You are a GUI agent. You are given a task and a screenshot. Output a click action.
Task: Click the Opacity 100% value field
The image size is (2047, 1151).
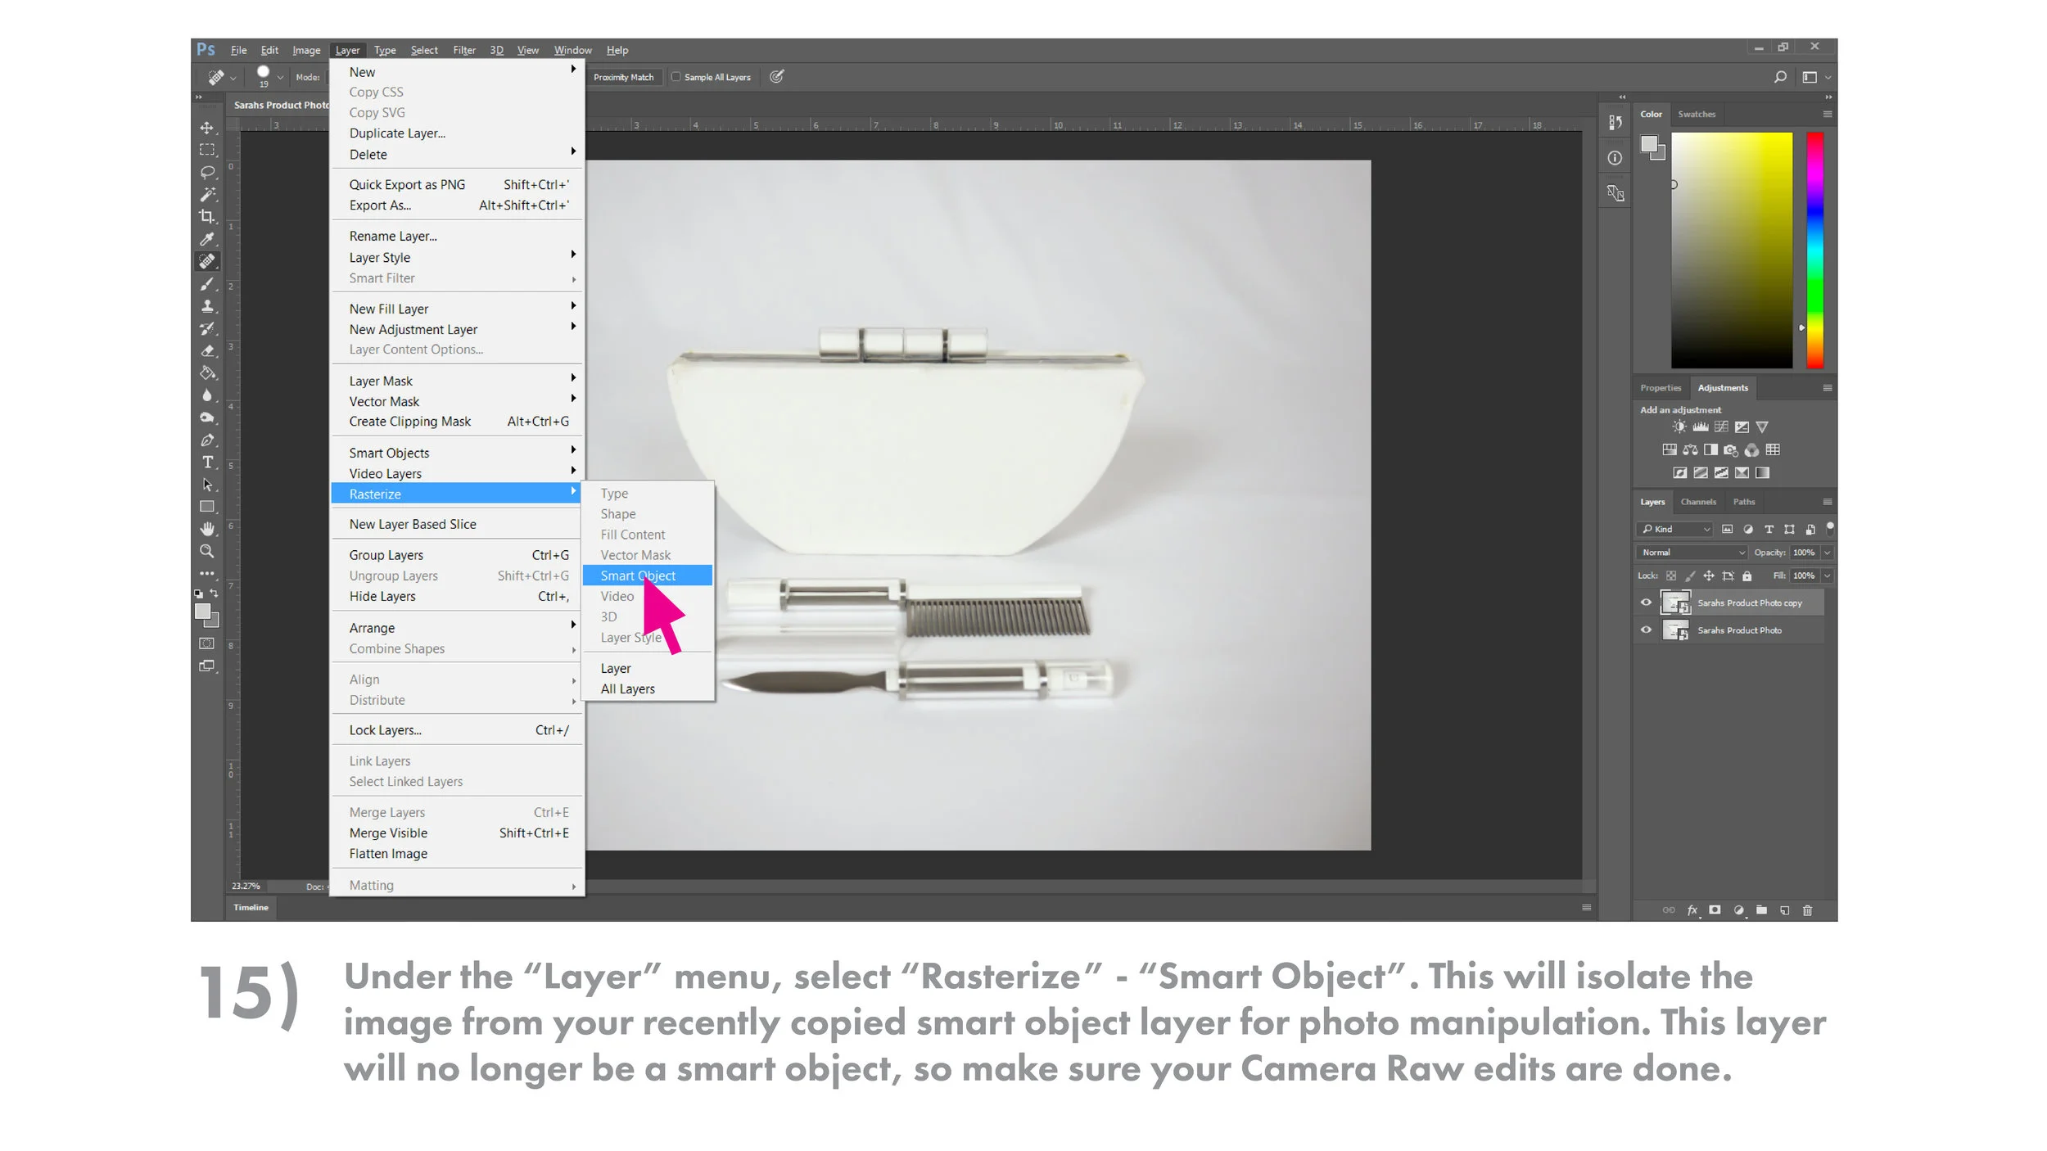(1805, 553)
